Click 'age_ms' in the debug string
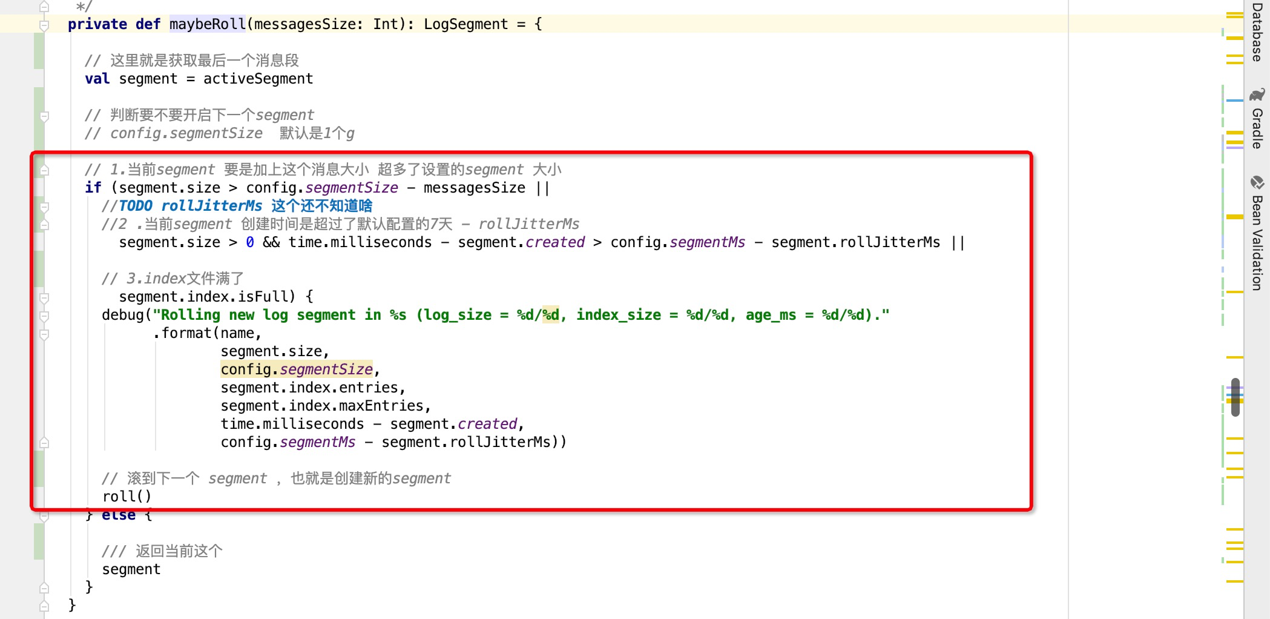 point(771,315)
